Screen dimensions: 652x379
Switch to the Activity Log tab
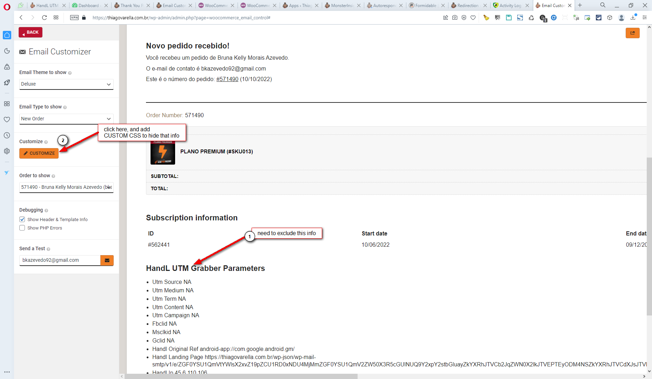(510, 5)
